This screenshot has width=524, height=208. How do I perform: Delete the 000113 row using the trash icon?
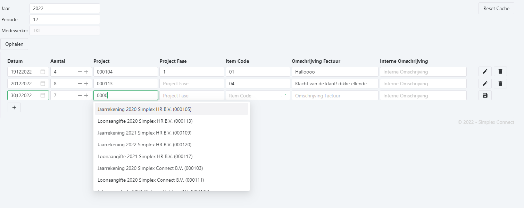click(x=500, y=84)
